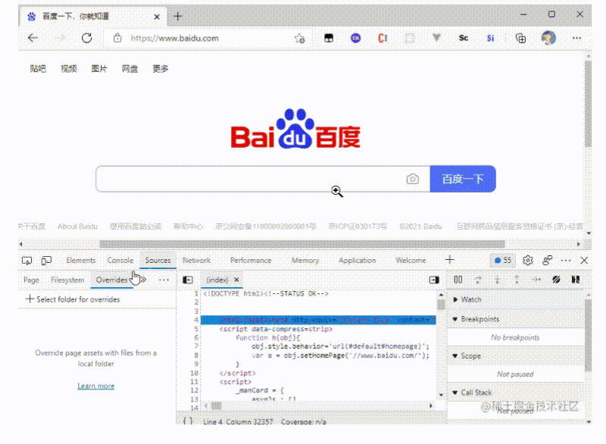
Task: Click Select folder for overrides
Action: pos(73,299)
